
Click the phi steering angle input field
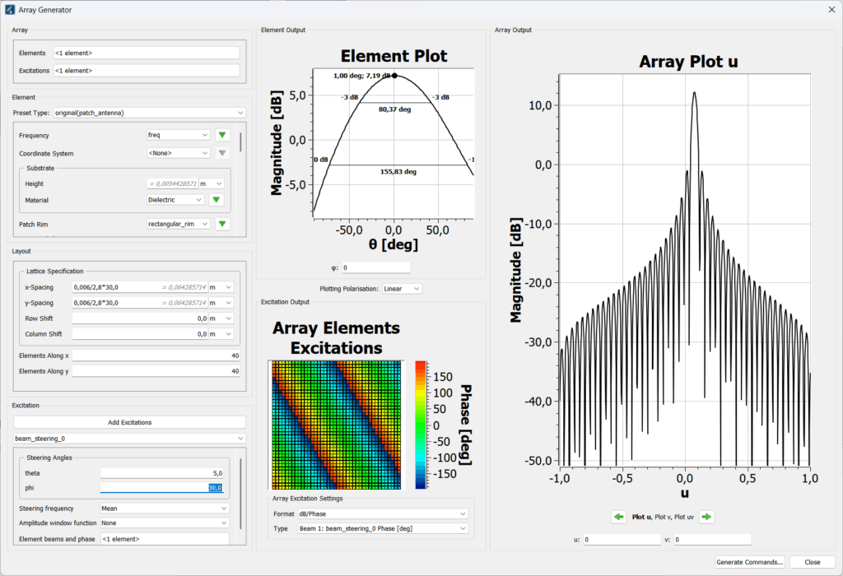[x=162, y=487]
